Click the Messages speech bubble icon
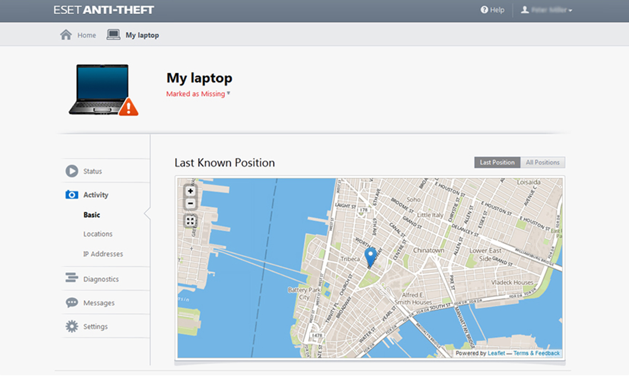 click(72, 303)
